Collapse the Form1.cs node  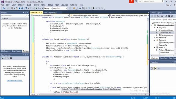click(x=155, y=48)
